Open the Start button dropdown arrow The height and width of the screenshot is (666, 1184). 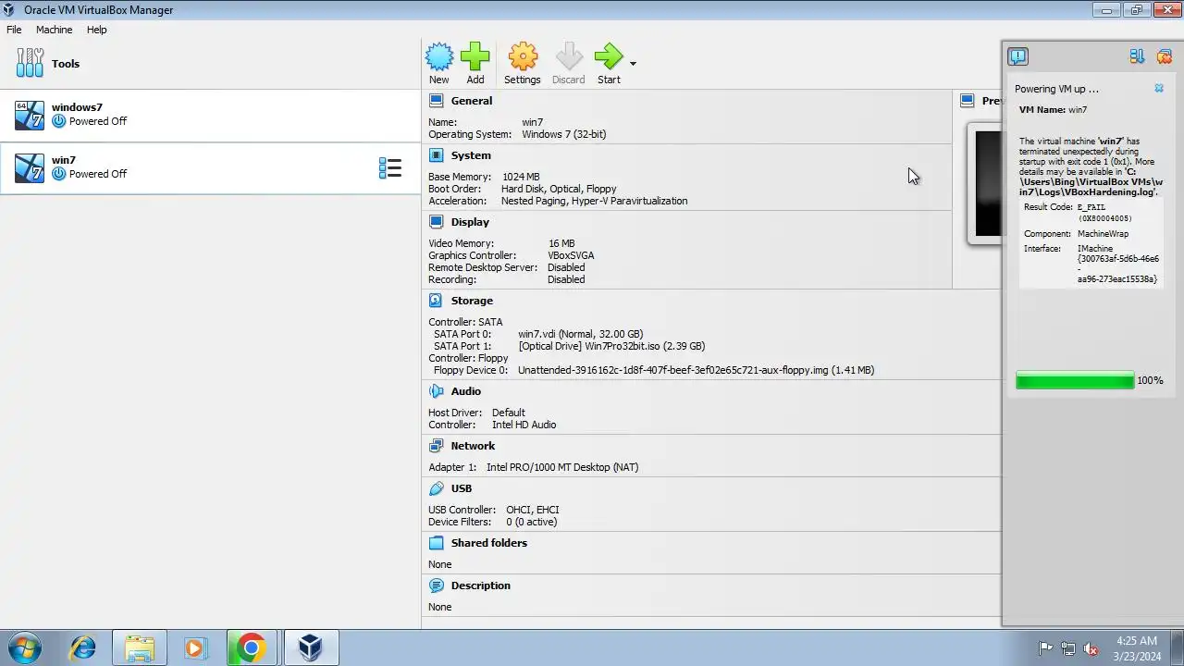[x=633, y=64]
